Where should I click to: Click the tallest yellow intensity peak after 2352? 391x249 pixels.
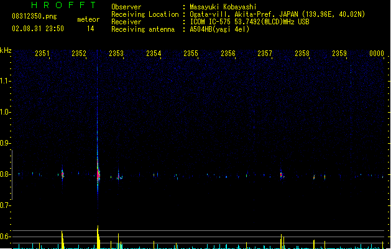point(98,237)
